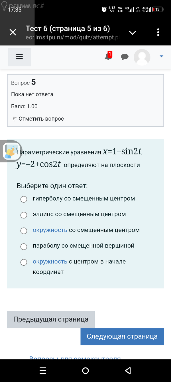Screen dimensions: 171x382
Task: Flag question with Отметить вопрос
Action: click(x=38, y=119)
